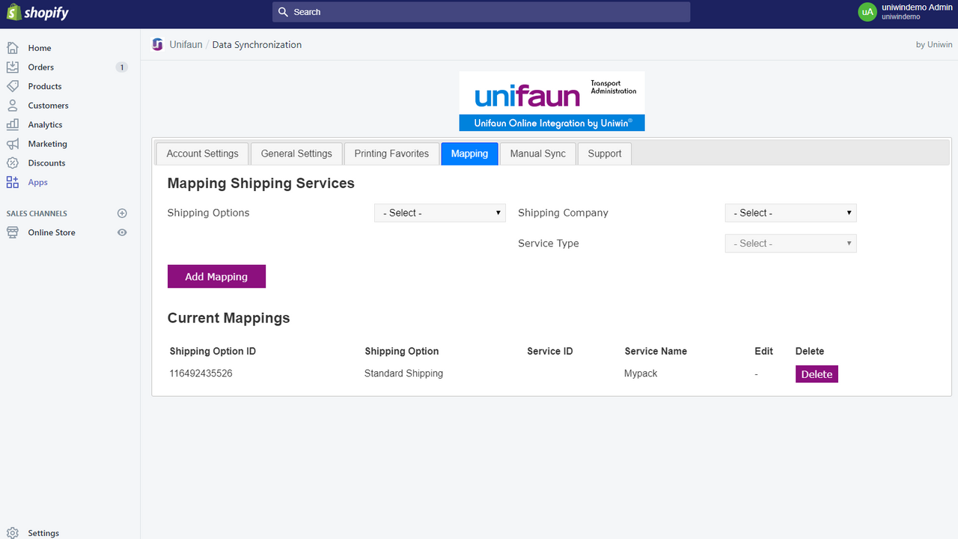Open Online Store sales channel

52,232
